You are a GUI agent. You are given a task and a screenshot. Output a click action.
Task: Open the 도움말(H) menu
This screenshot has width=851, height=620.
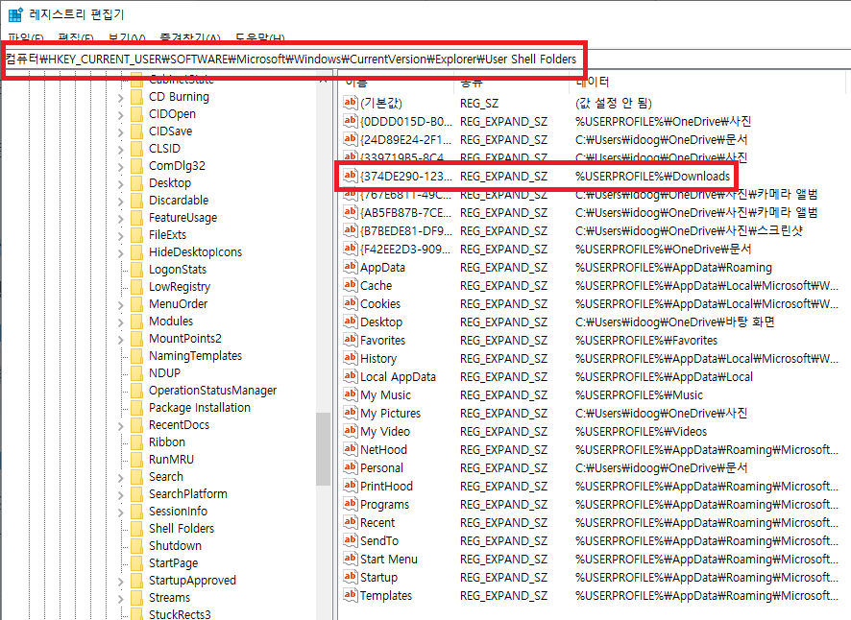click(260, 38)
